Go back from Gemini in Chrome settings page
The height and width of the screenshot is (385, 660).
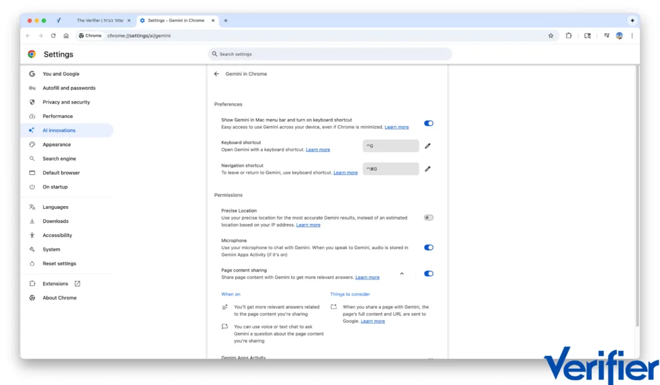217,74
